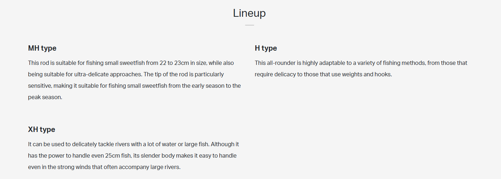Click the "Lineup" section heading
Image resolution: width=501 pixels, height=179 pixels.
click(249, 13)
